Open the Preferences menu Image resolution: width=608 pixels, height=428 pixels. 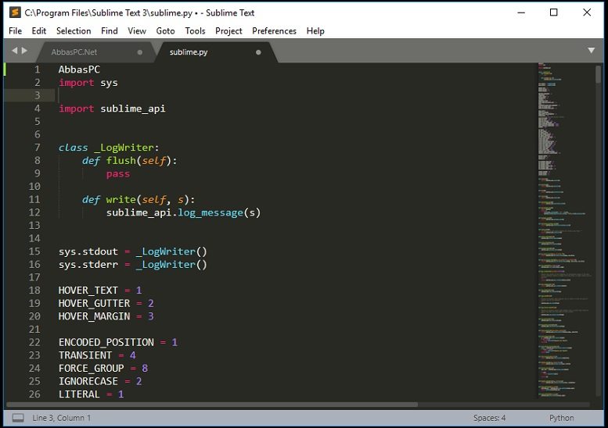(274, 31)
